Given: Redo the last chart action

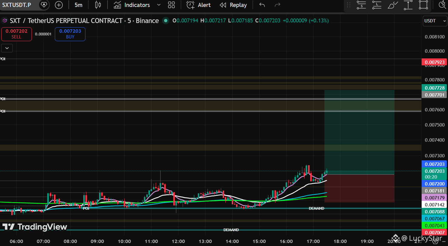Looking at the screenshot, I should point(277,5).
